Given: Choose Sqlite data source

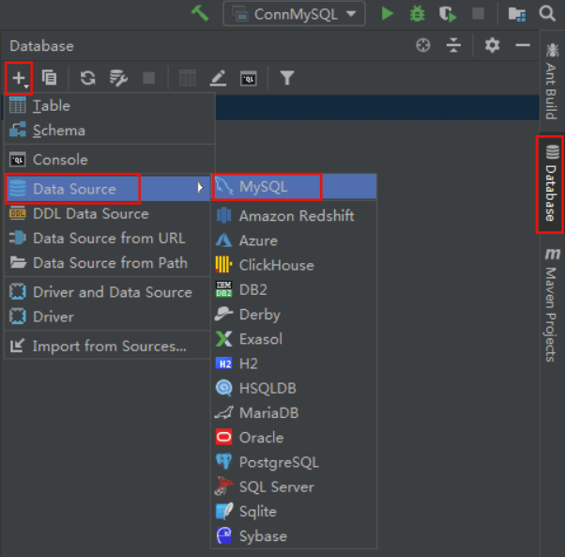Looking at the screenshot, I should click(294, 512).
